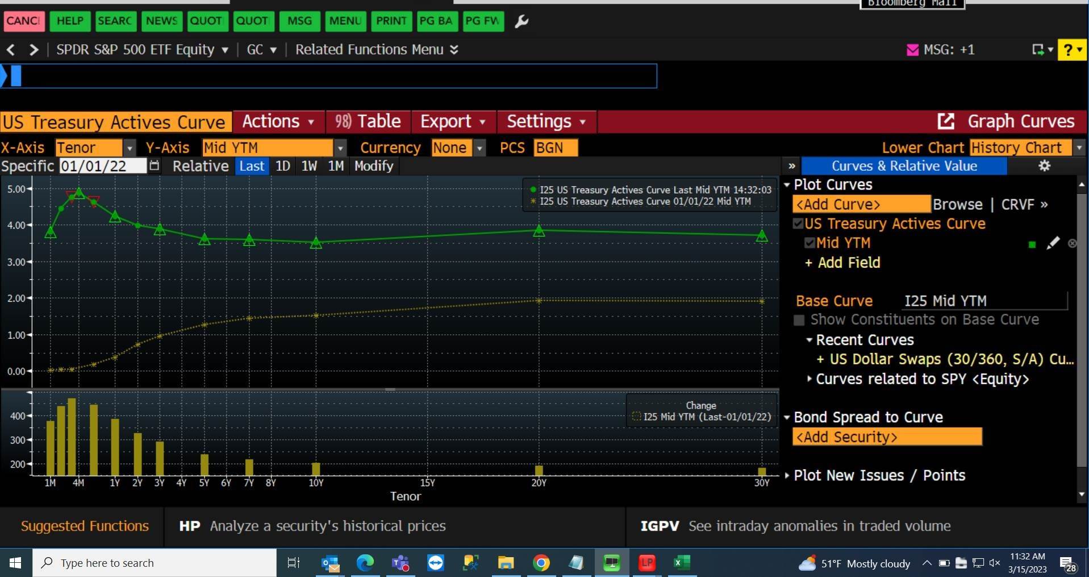Open the panel gear settings icon
The width and height of the screenshot is (1089, 577).
(x=1044, y=166)
